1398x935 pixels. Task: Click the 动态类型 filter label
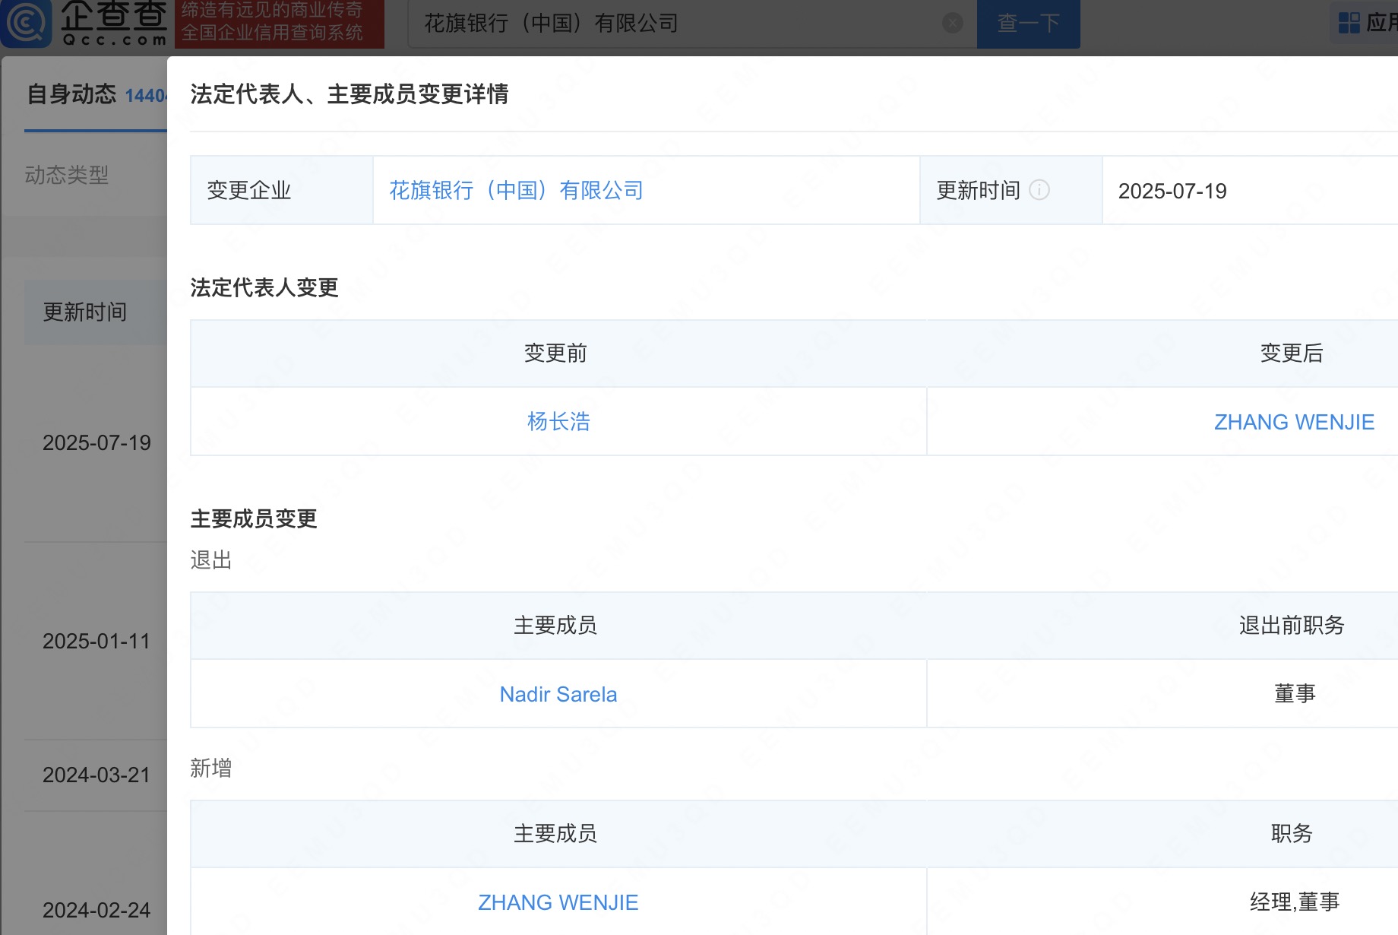67,175
